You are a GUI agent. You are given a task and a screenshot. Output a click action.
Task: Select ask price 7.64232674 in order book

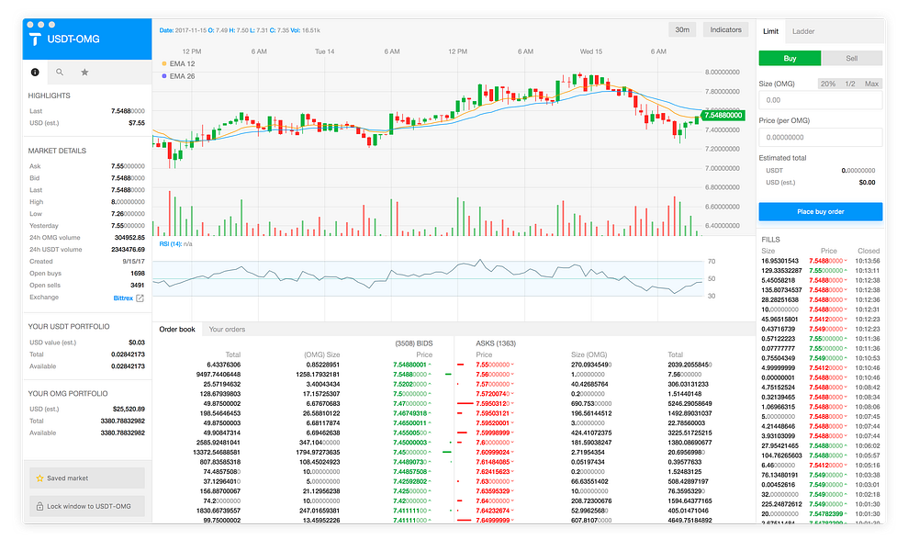pos(493,511)
